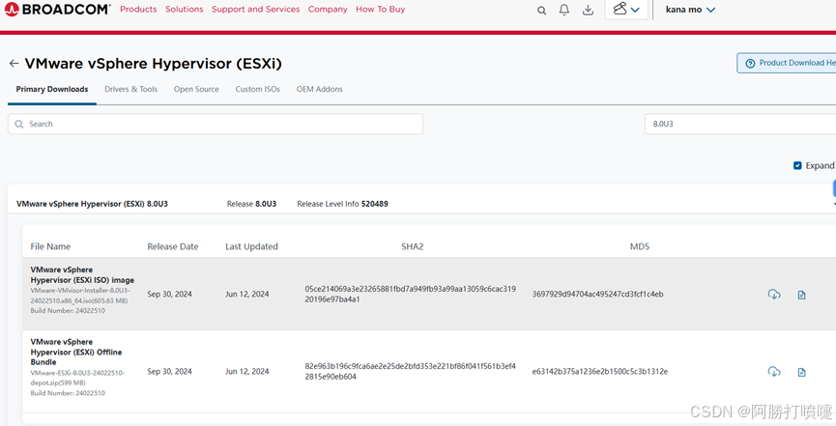Open the downloads tray icon in header

588,10
